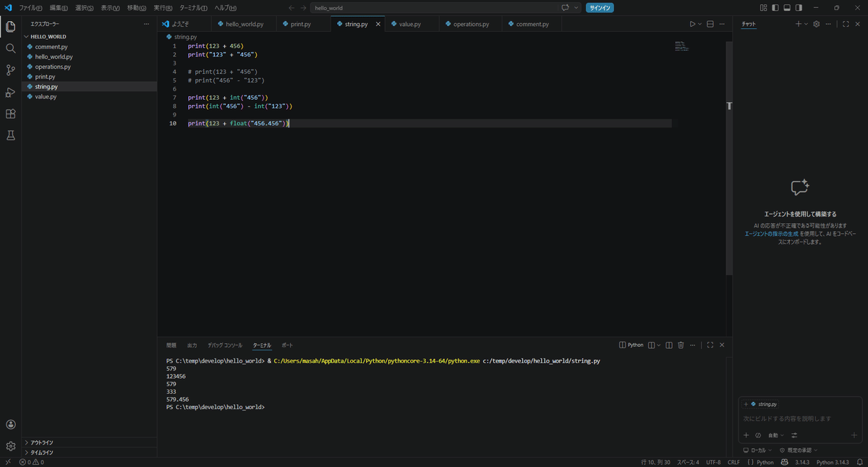This screenshot has width=868, height=467.
Task: Click the 行 10, 列 30 cursor position item
Action: click(655, 462)
